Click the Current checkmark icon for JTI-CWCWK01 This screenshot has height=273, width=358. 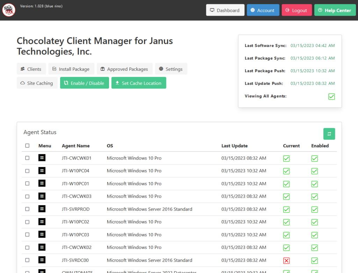[x=286, y=159]
